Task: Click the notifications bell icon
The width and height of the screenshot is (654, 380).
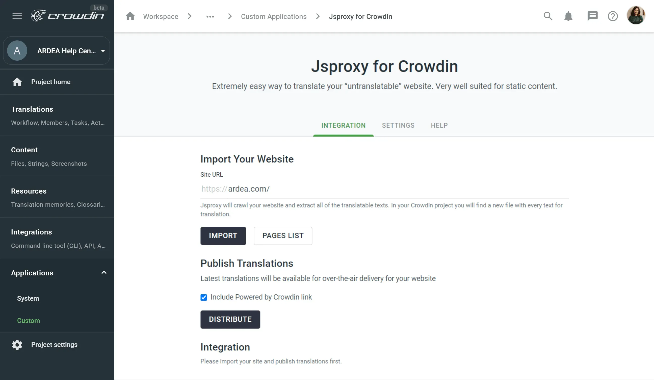Action: pyautogui.click(x=569, y=16)
